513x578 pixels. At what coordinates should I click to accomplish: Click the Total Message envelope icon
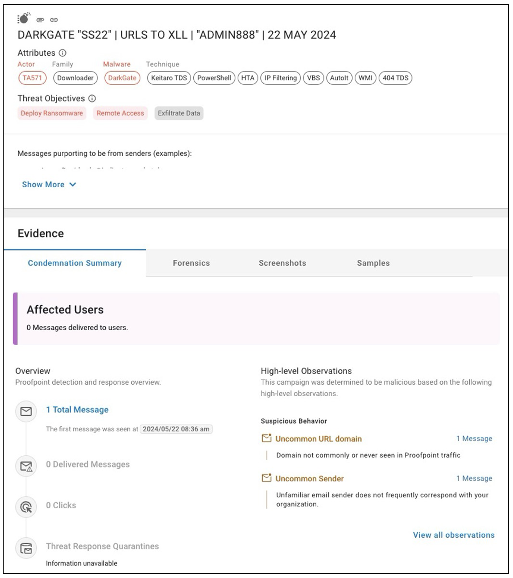point(26,411)
